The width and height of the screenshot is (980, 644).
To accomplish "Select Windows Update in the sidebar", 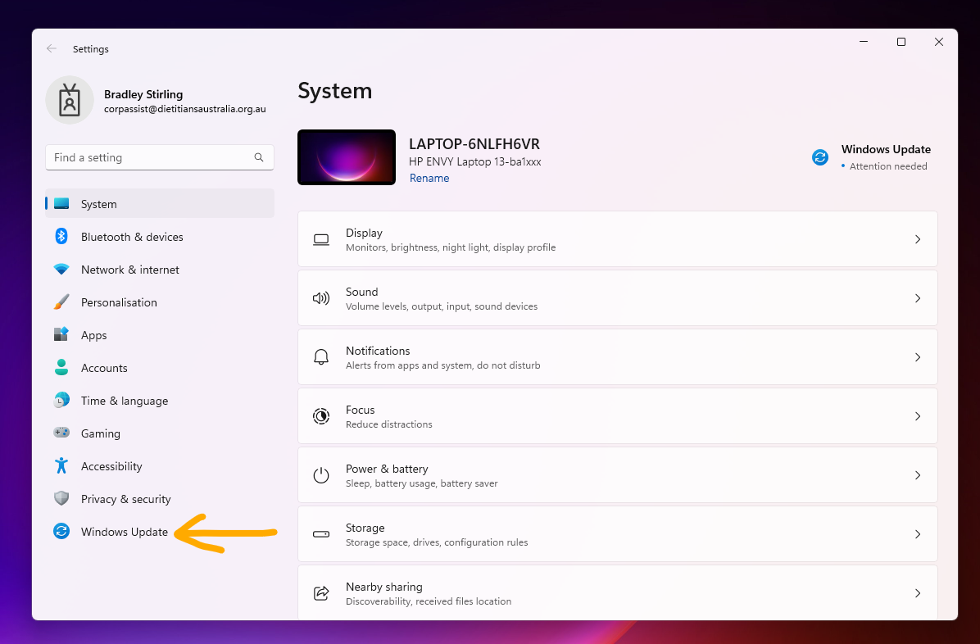I will click(125, 532).
